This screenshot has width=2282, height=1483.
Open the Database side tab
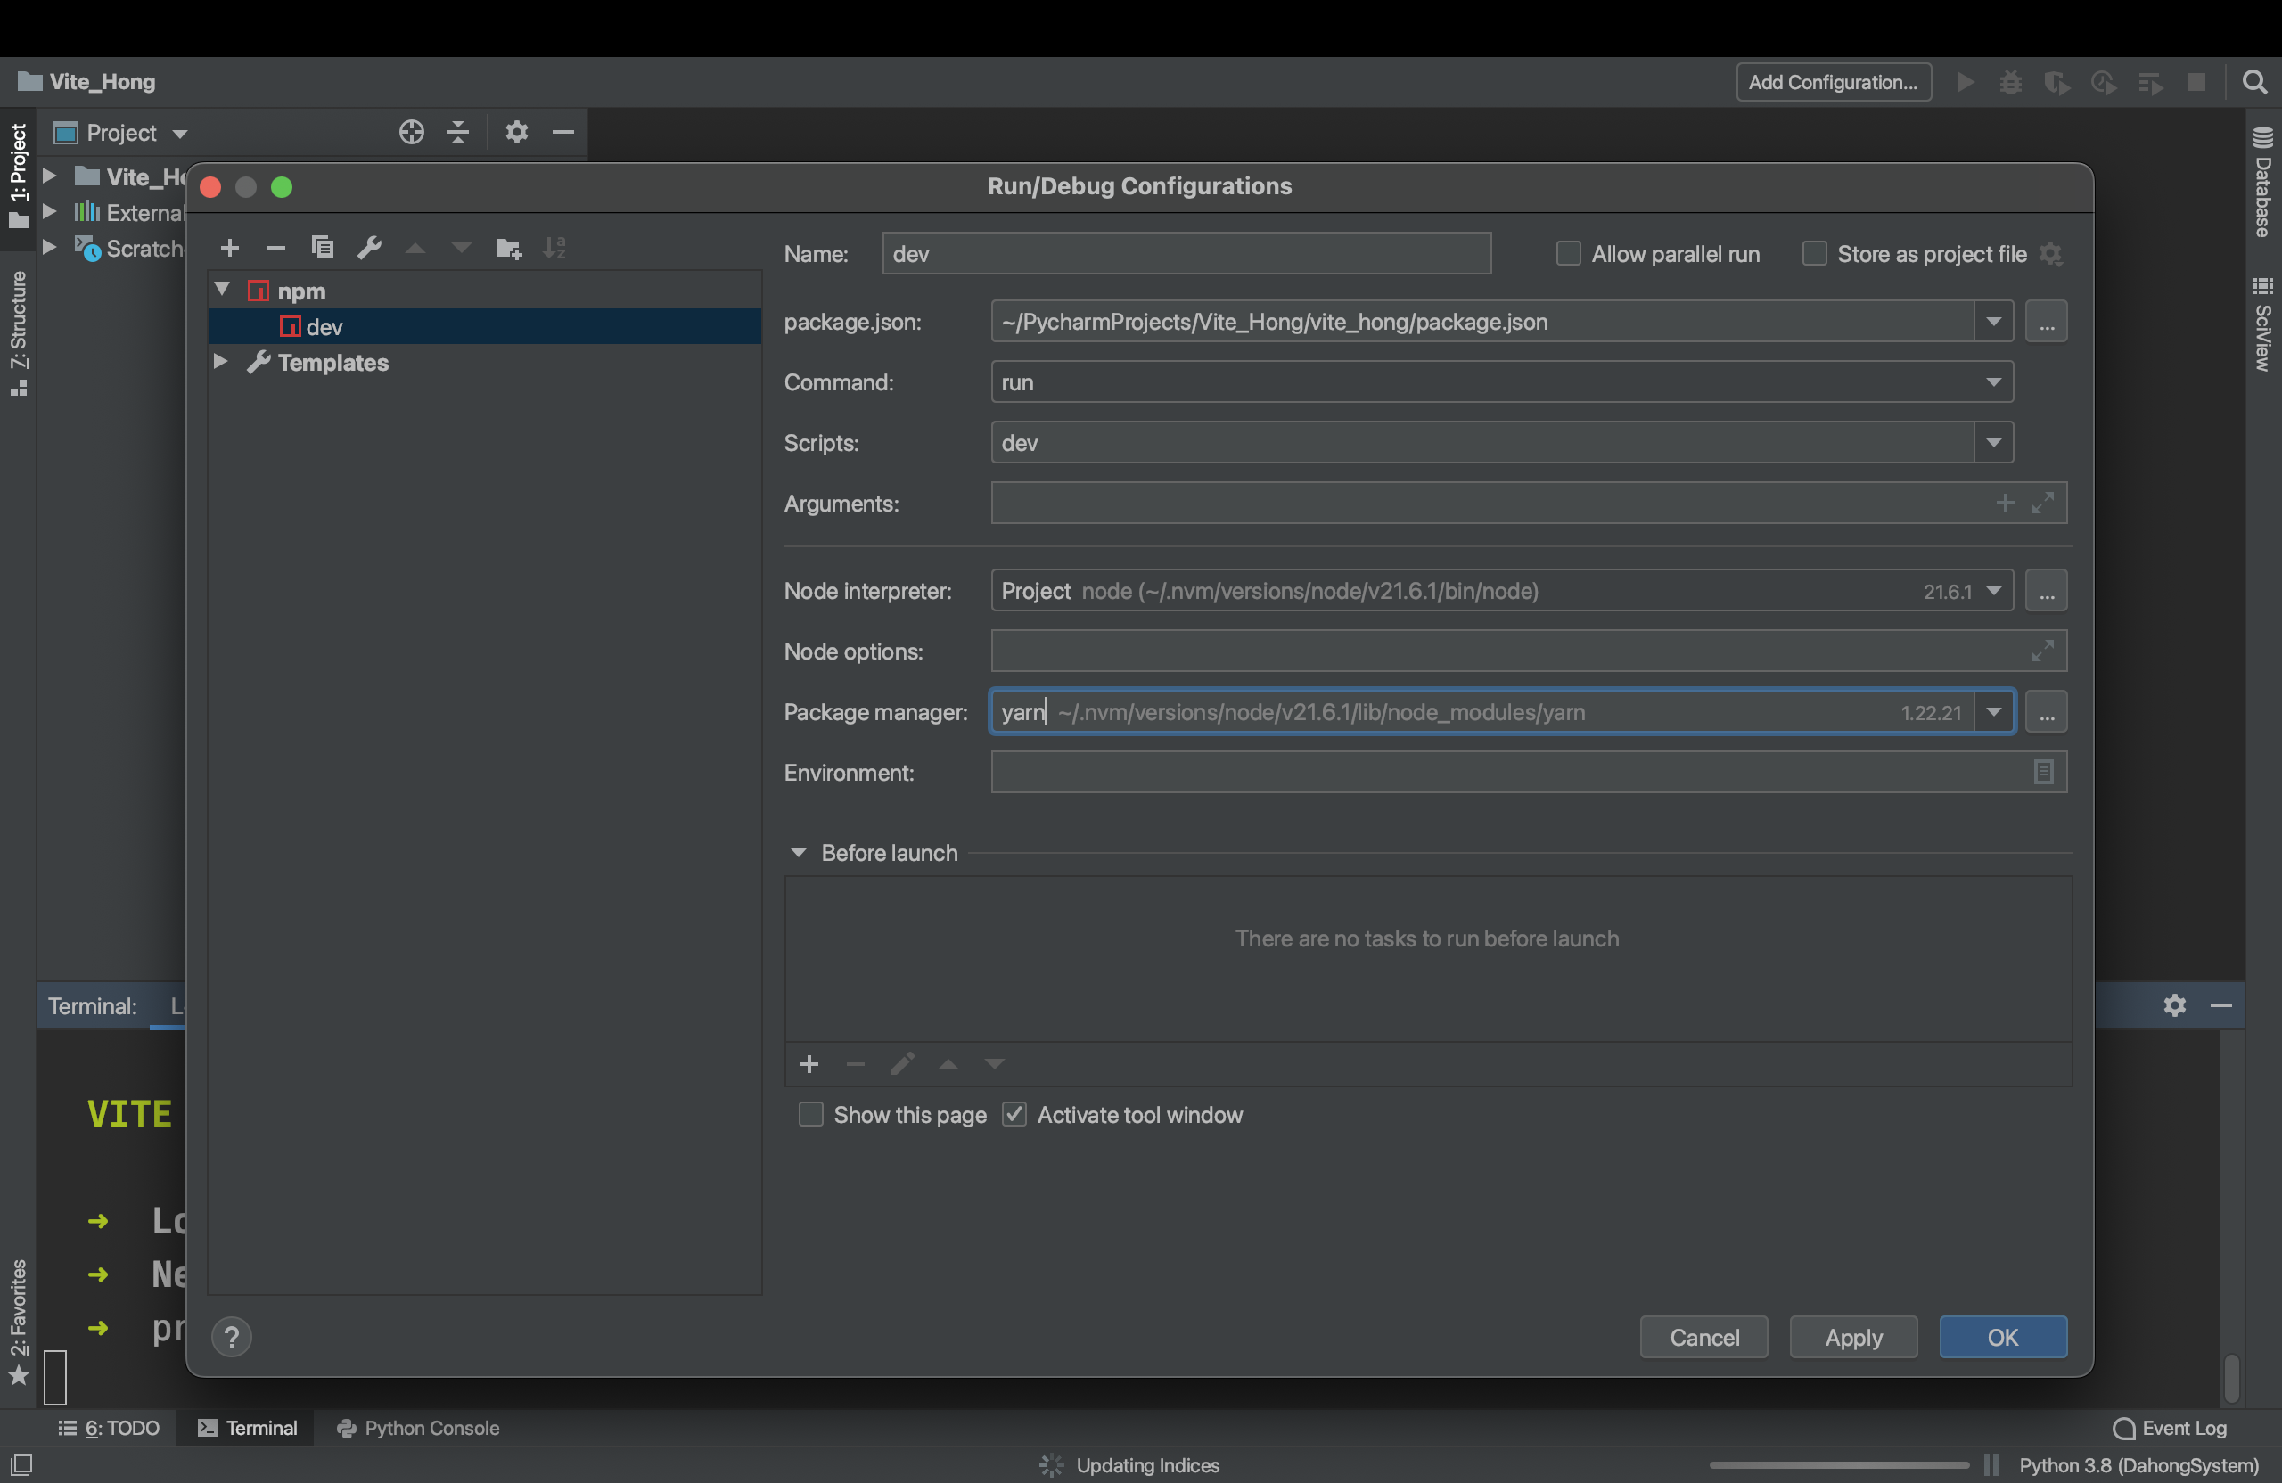pyautogui.click(x=2262, y=182)
